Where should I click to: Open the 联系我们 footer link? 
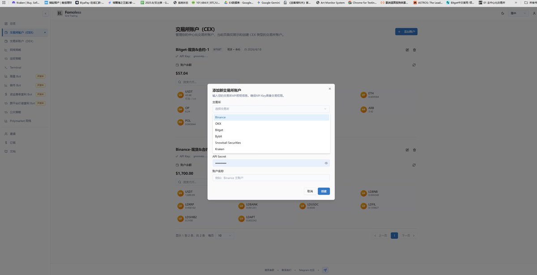286,270
